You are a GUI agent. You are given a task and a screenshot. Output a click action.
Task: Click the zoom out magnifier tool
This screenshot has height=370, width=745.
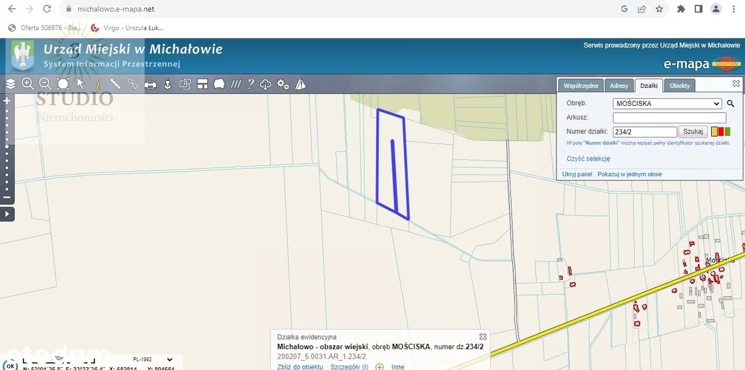pyautogui.click(x=45, y=84)
